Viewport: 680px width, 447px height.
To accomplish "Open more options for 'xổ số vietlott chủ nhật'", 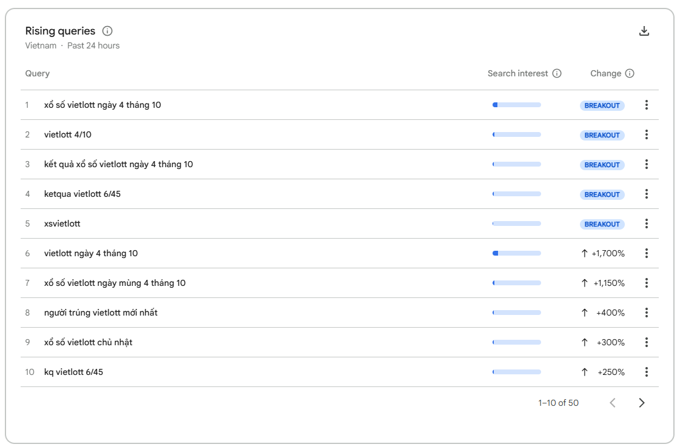I will 646,342.
